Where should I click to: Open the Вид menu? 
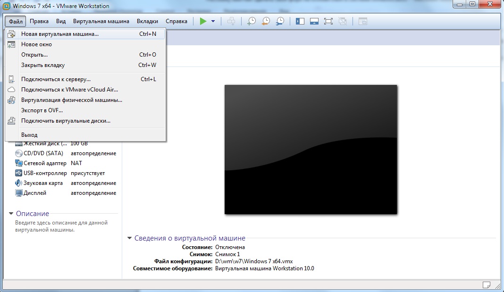[61, 21]
